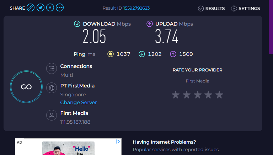The image size is (273, 155).
Task: Click the upload arrow icon
Action: click(150, 24)
